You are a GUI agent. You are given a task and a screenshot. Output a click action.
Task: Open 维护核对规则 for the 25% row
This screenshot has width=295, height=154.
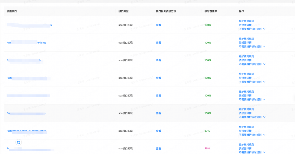[246, 145]
